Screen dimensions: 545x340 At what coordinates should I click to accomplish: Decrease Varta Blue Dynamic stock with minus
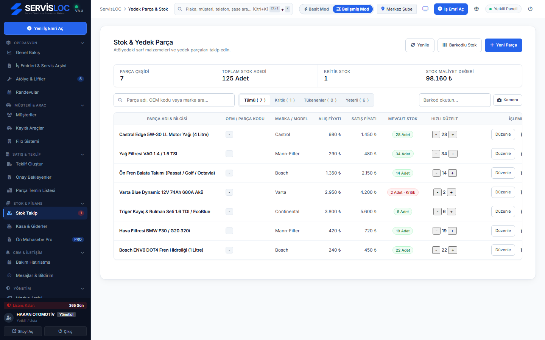(x=438, y=192)
